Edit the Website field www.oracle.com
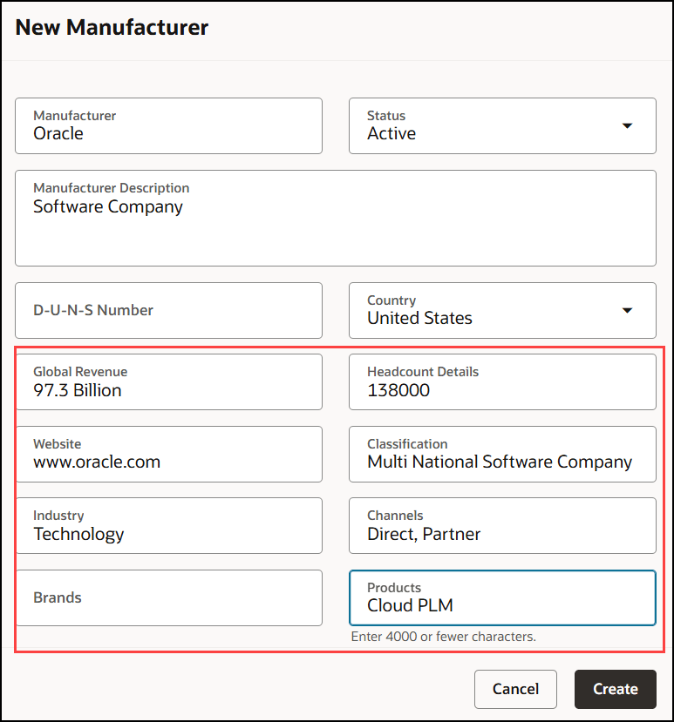 tap(169, 454)
